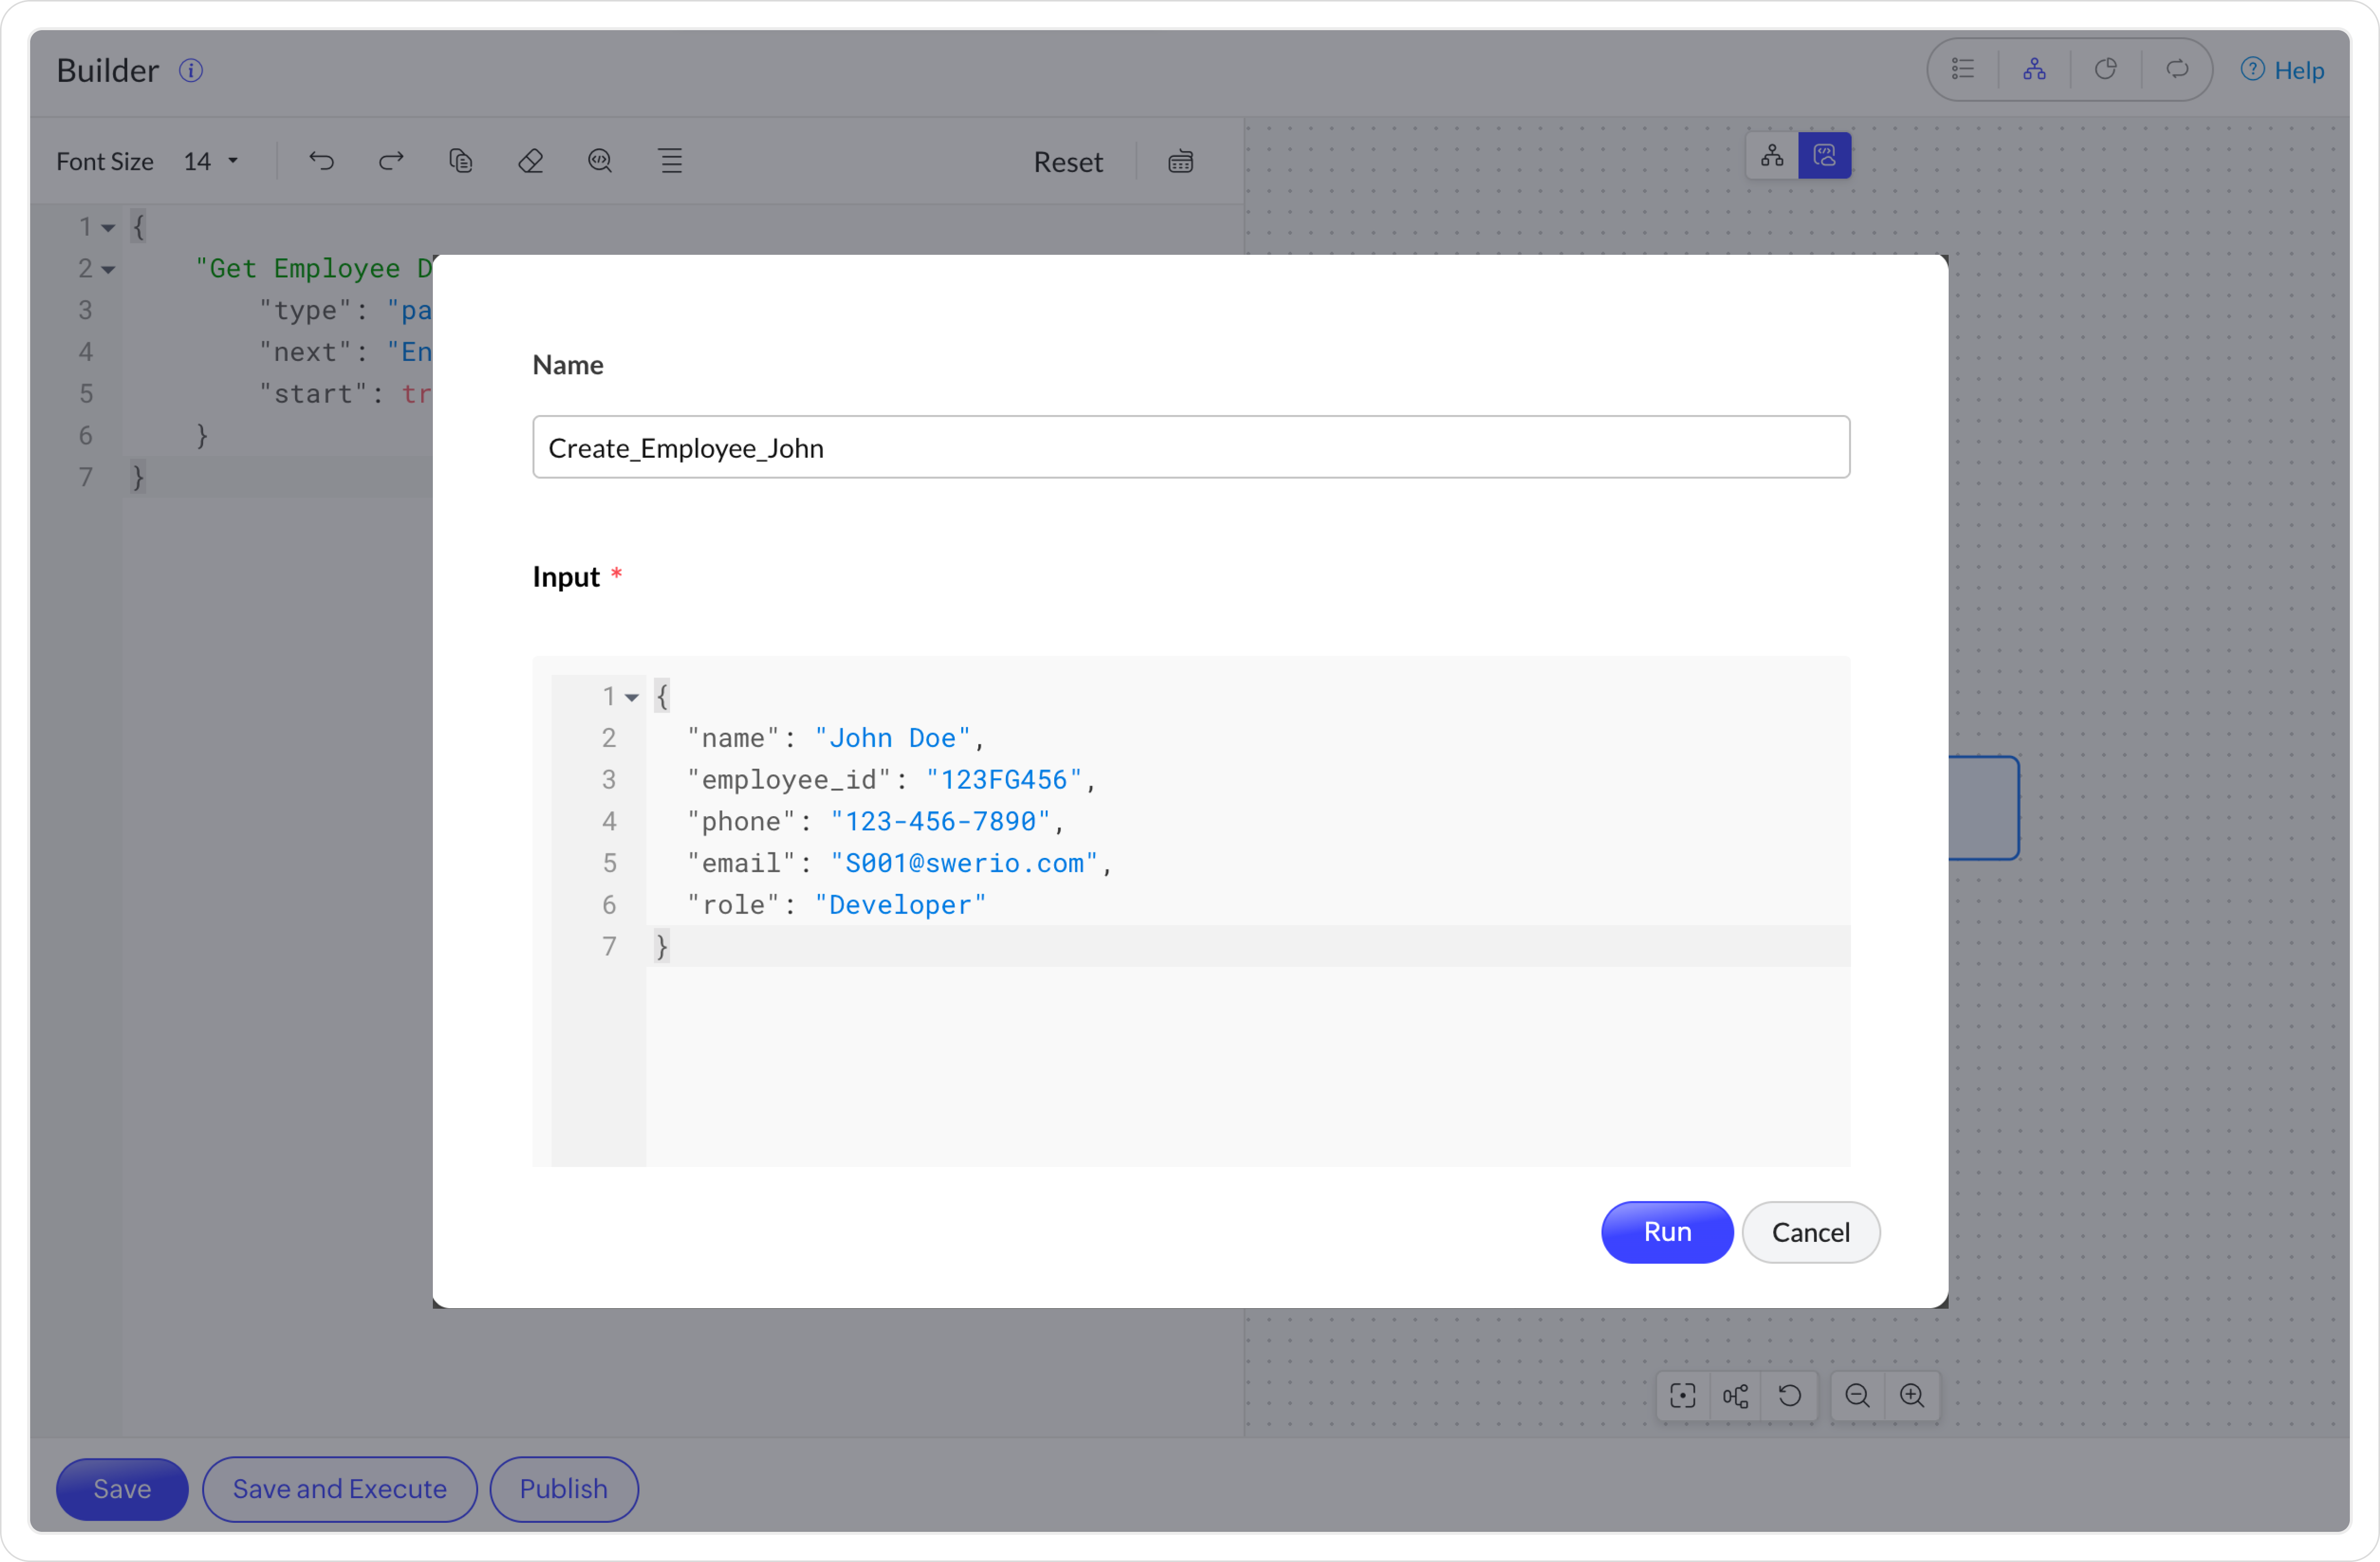Viewport: 2380px width, 1562px height.
Task: Click the undo arrow in editor toolbar
Action: (x=321, y=161)
